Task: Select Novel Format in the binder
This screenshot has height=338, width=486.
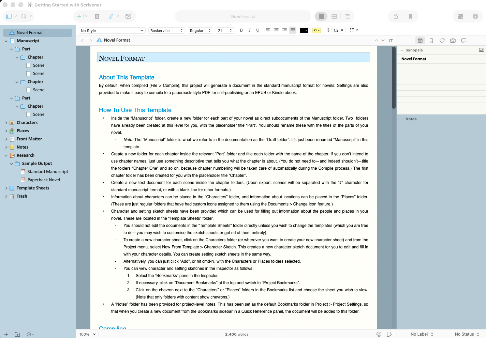Action: pos(38,33)
